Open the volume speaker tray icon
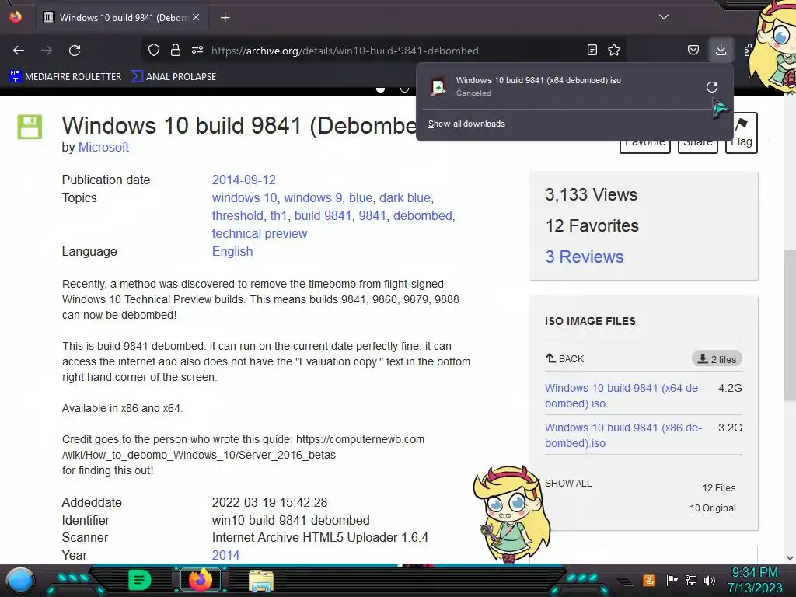796x597 pixels. 710,580
